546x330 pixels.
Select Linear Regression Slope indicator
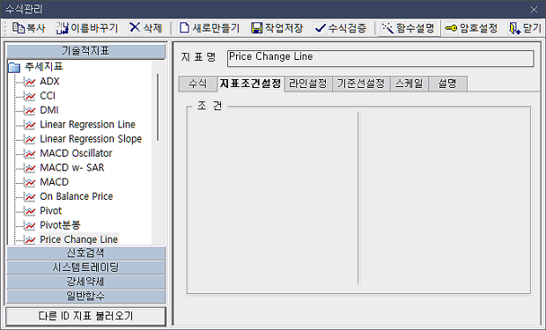[91, 139]
